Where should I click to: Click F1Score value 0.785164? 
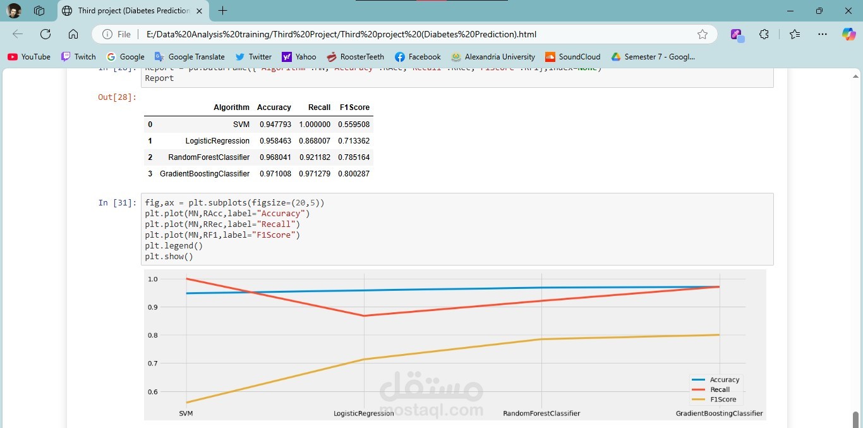[354, 157]
